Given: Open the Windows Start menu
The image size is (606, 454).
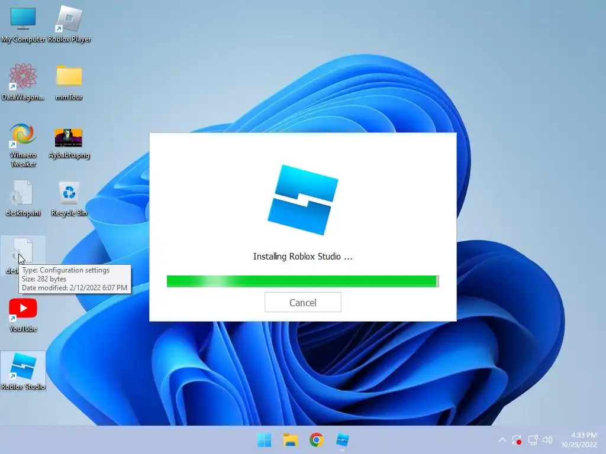Looking at the screenshot, I should tap(265, 440).
